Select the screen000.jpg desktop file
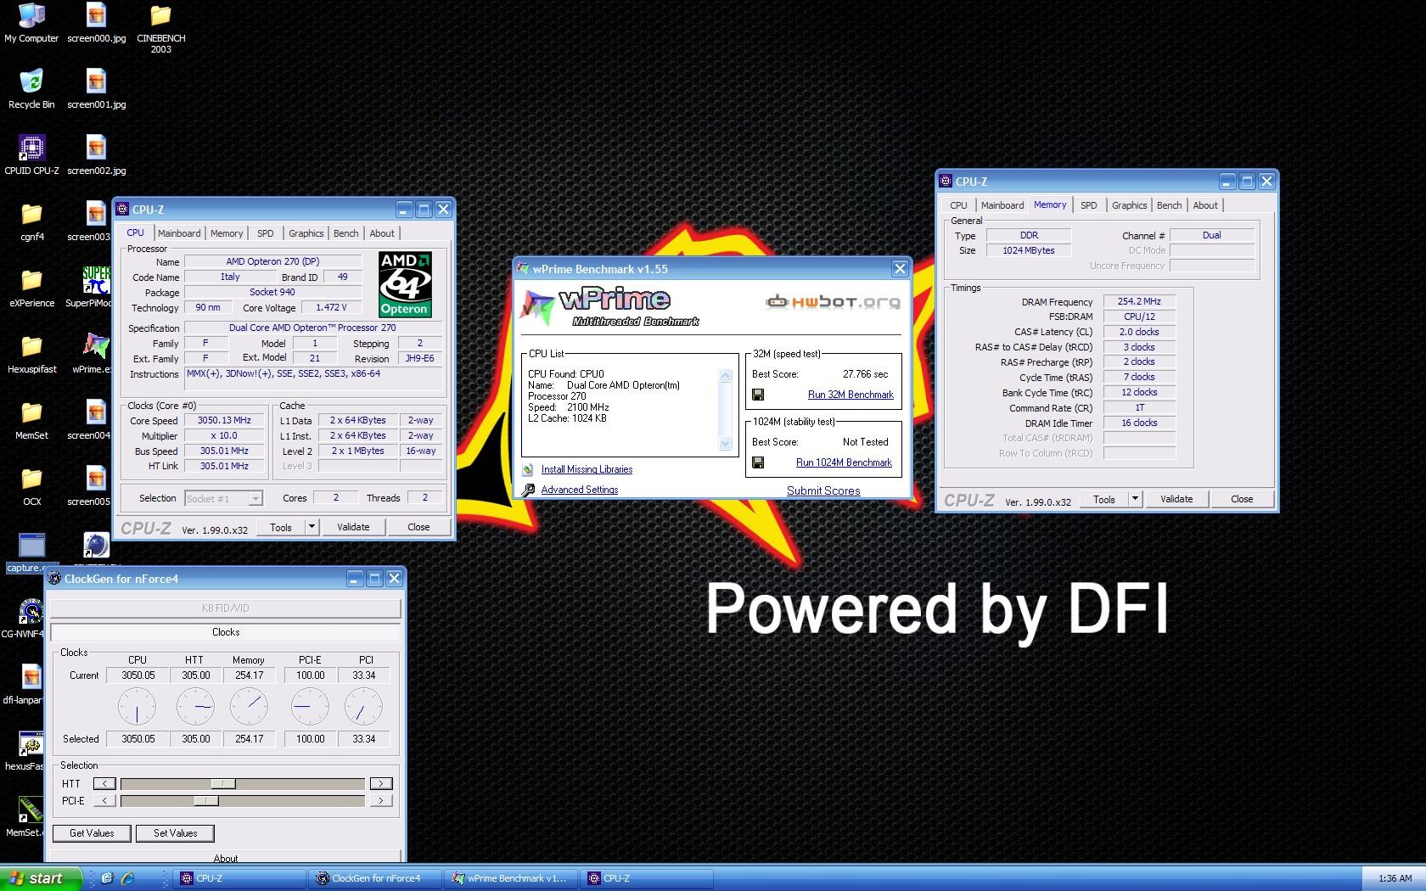This screenshot has height=891, width=1426. [96, 23]
